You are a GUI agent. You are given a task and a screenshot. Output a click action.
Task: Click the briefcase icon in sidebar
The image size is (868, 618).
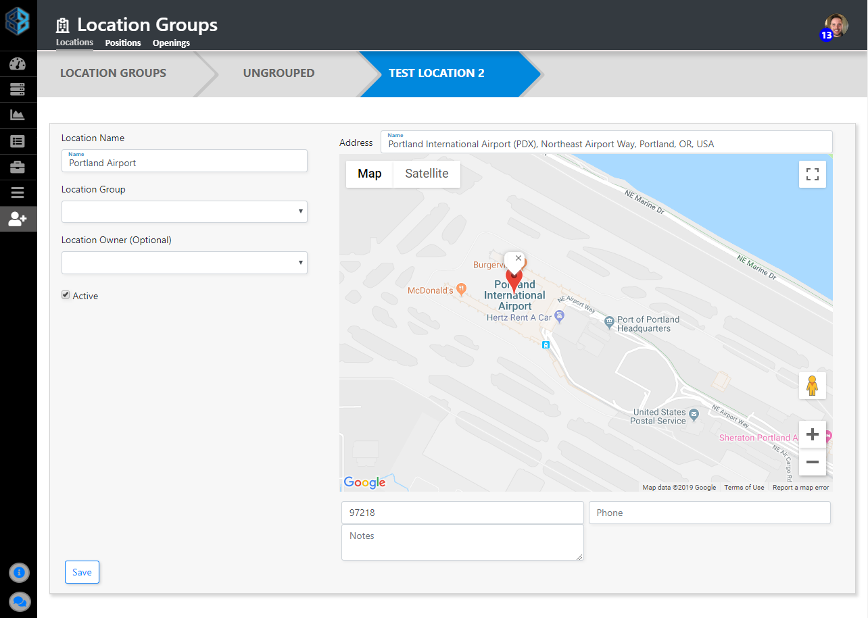[x=18, y=167]
